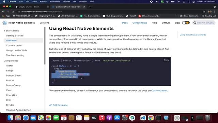Open Blog link in navbar

(x=177, y=23)
